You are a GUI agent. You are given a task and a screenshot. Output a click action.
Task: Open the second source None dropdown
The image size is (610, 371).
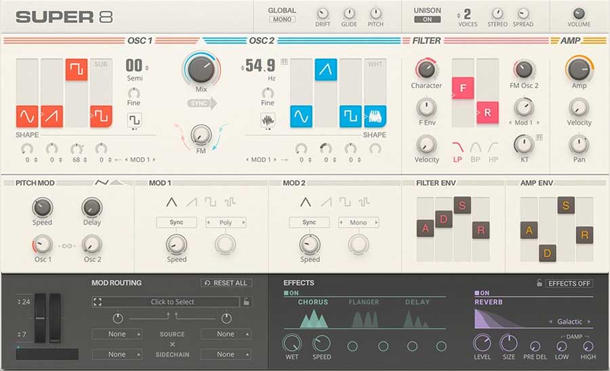click(226, 334)
